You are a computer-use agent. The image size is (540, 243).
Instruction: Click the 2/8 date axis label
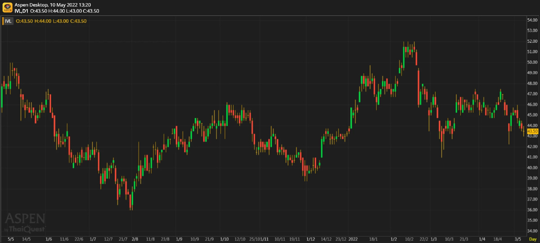135,239
